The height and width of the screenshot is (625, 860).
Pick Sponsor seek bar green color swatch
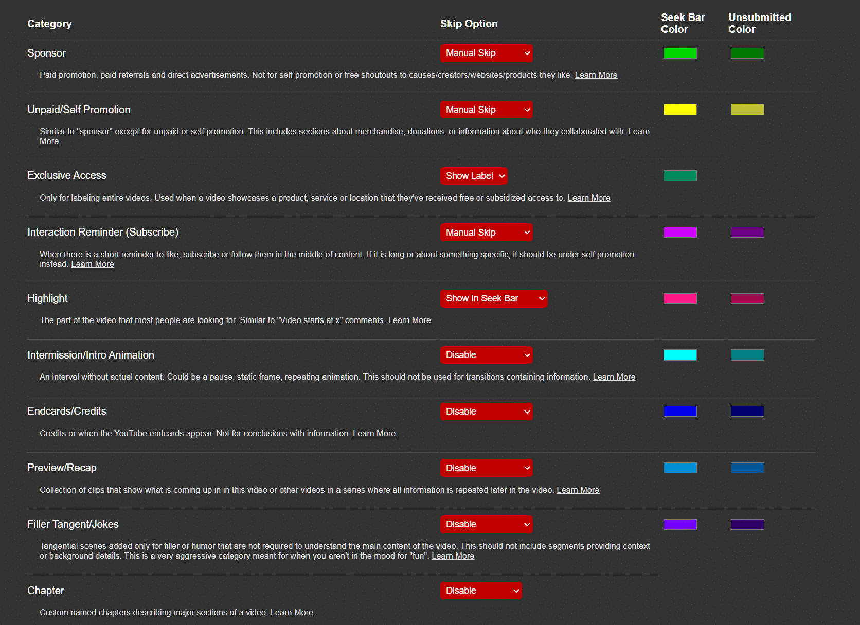pos(680,53)
